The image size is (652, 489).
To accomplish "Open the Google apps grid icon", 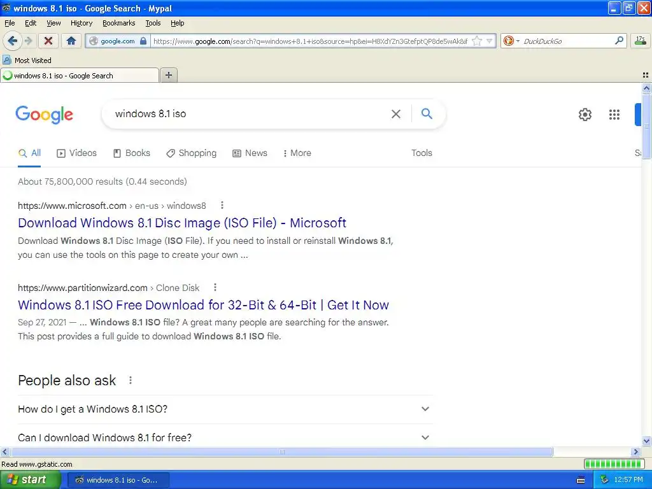I will point(614,115).
